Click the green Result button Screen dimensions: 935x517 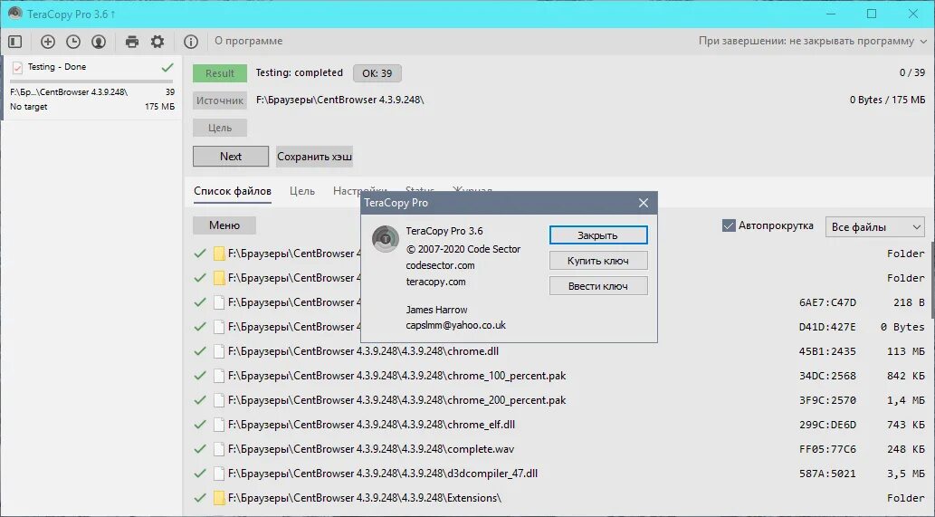(219, 73)
